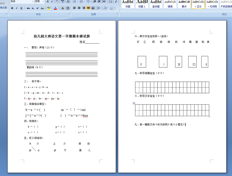
Task: Clear formatting with the eraser icon
Action: point(57,1)
